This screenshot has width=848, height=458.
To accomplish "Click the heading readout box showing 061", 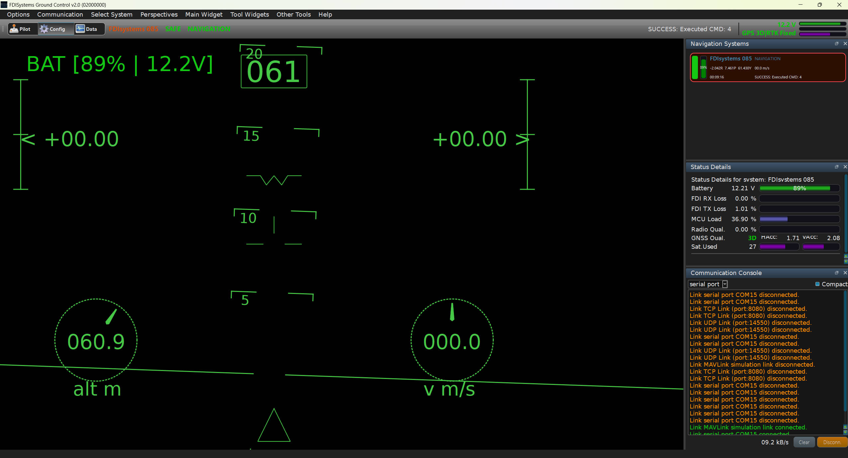I will (x=274, y=72).
